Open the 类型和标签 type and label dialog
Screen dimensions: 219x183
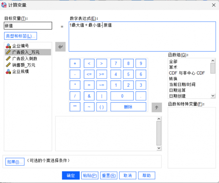[21, 36]
